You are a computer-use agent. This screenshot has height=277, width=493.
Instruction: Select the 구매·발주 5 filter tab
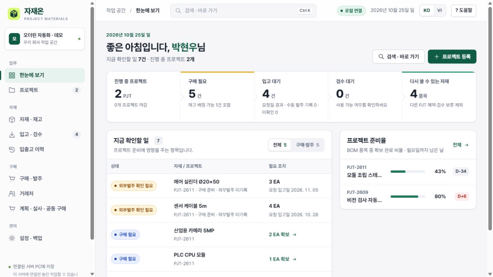pyautogui.click(x=307, y=145)
